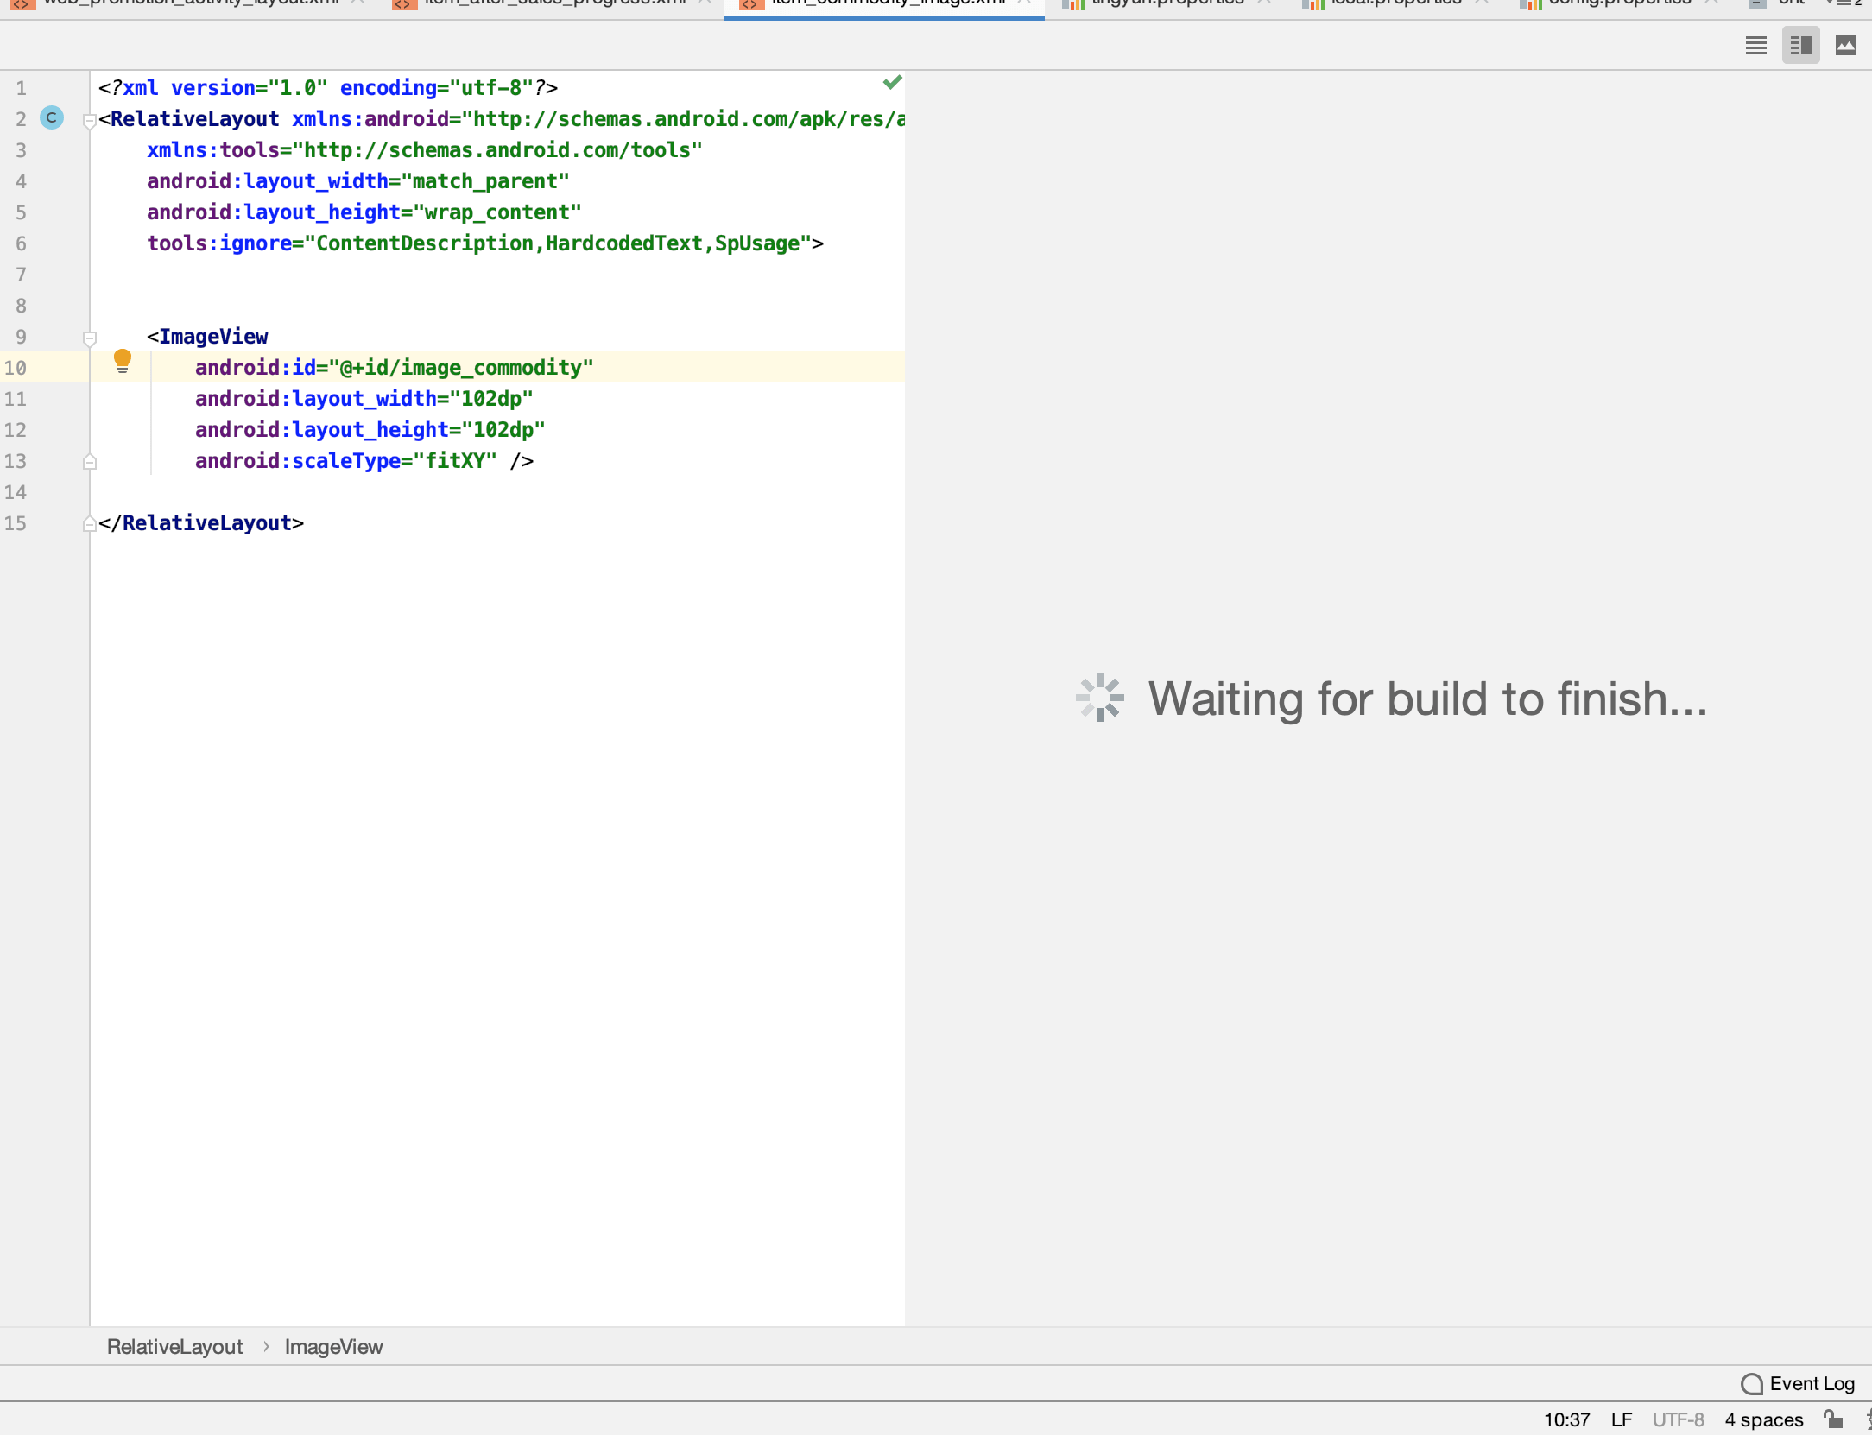The height and width of the screenshot is (1435, 1872).
Task: Select the Split editor mode icon
Action: 1800,44
